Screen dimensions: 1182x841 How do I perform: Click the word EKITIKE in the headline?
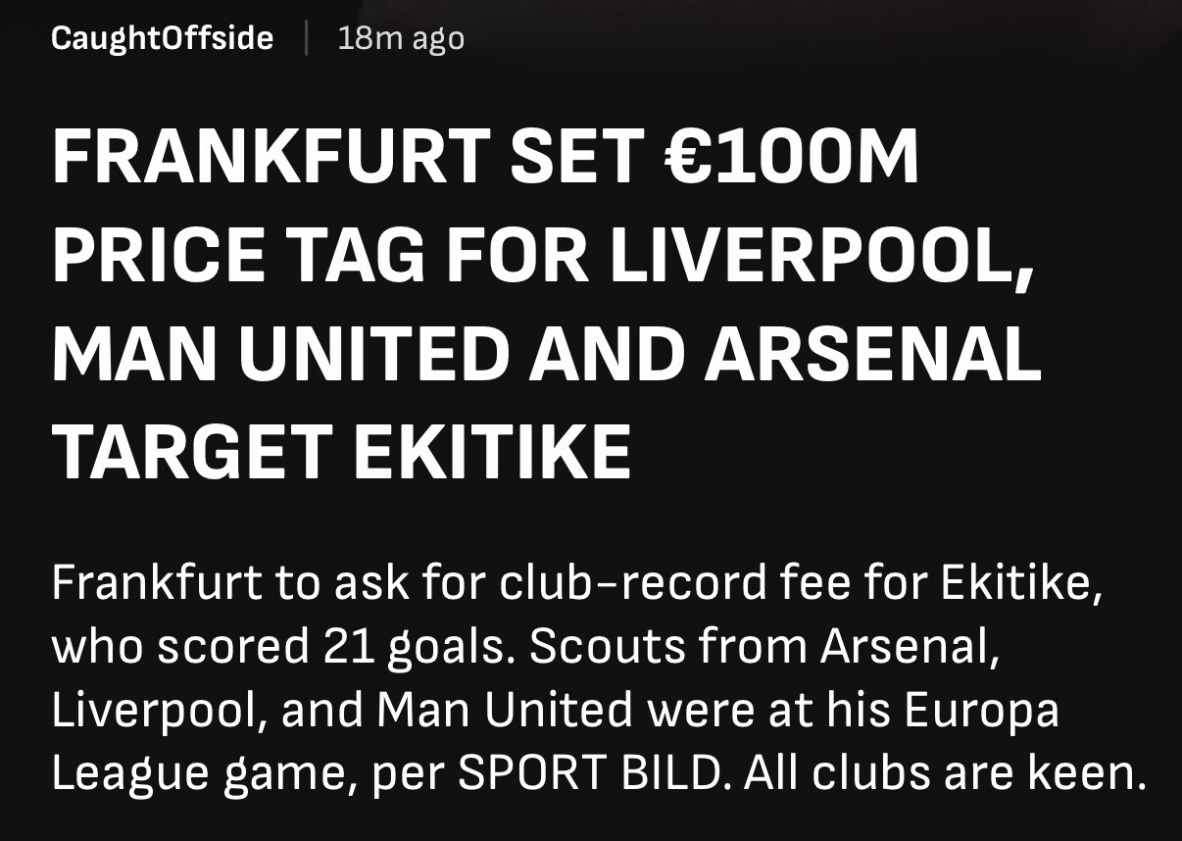click(491, 452)
